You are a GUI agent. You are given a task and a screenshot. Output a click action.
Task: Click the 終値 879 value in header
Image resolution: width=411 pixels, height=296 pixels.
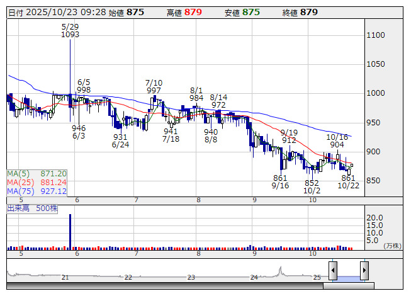[x=309, y=12]
